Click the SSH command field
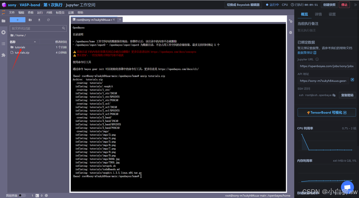 [x=317, y=95]
